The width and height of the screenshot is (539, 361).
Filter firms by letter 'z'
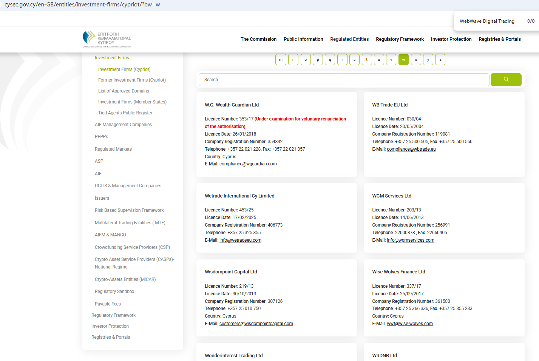pyautogui.click(x=440, y=60)
